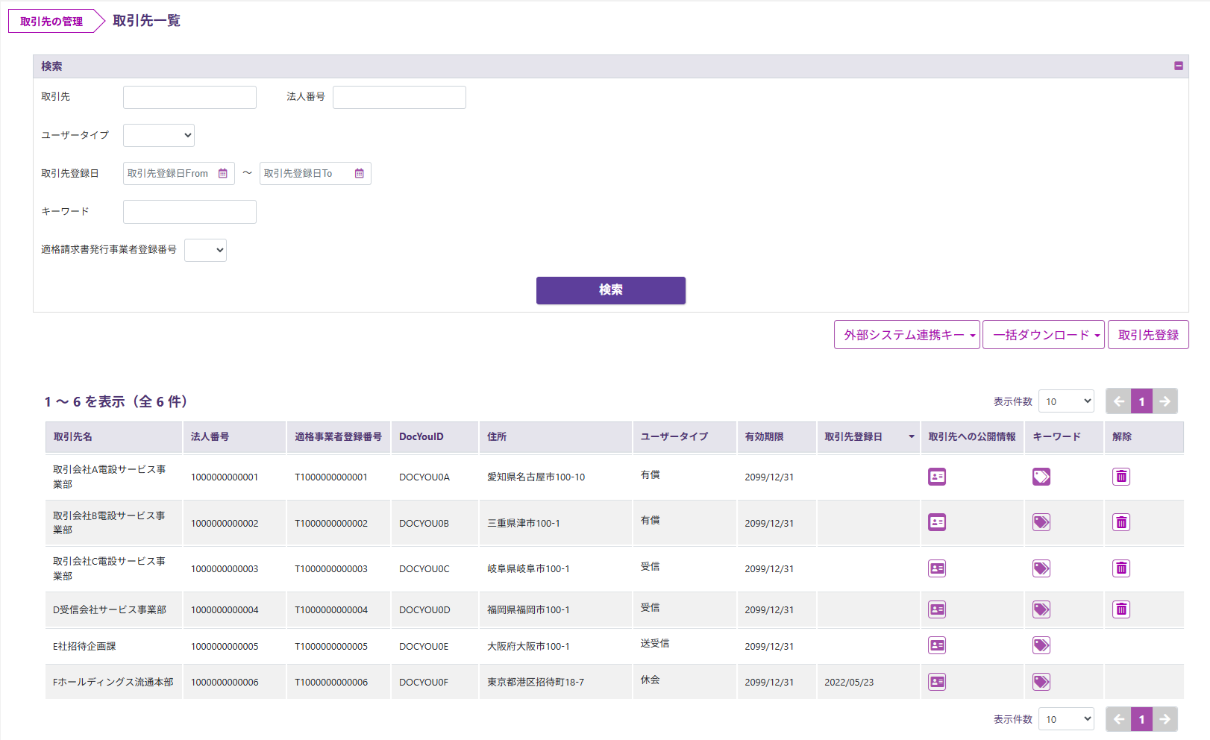
Task: Click keyword tag icon for Fホールディングス流通本部
Action: click(1041, 682)
